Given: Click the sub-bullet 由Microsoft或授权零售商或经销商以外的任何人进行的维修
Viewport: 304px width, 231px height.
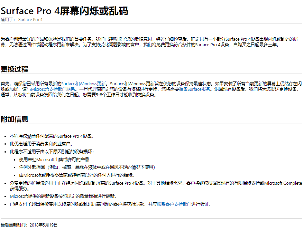Looking at the screenshot, I should point(77,175).
